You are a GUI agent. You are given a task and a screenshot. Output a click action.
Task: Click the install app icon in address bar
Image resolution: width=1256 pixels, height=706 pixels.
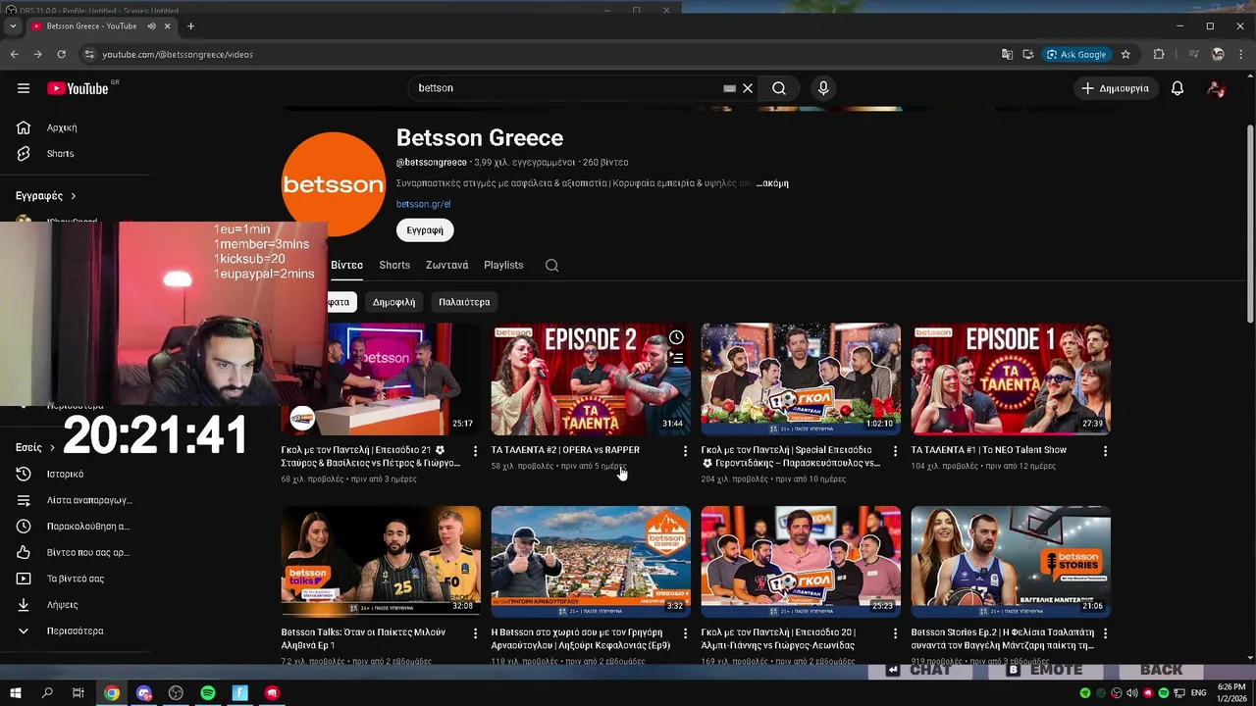point(1028,54)
